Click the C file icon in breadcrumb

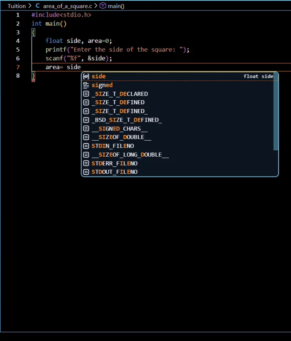click(x=38, y=6)
